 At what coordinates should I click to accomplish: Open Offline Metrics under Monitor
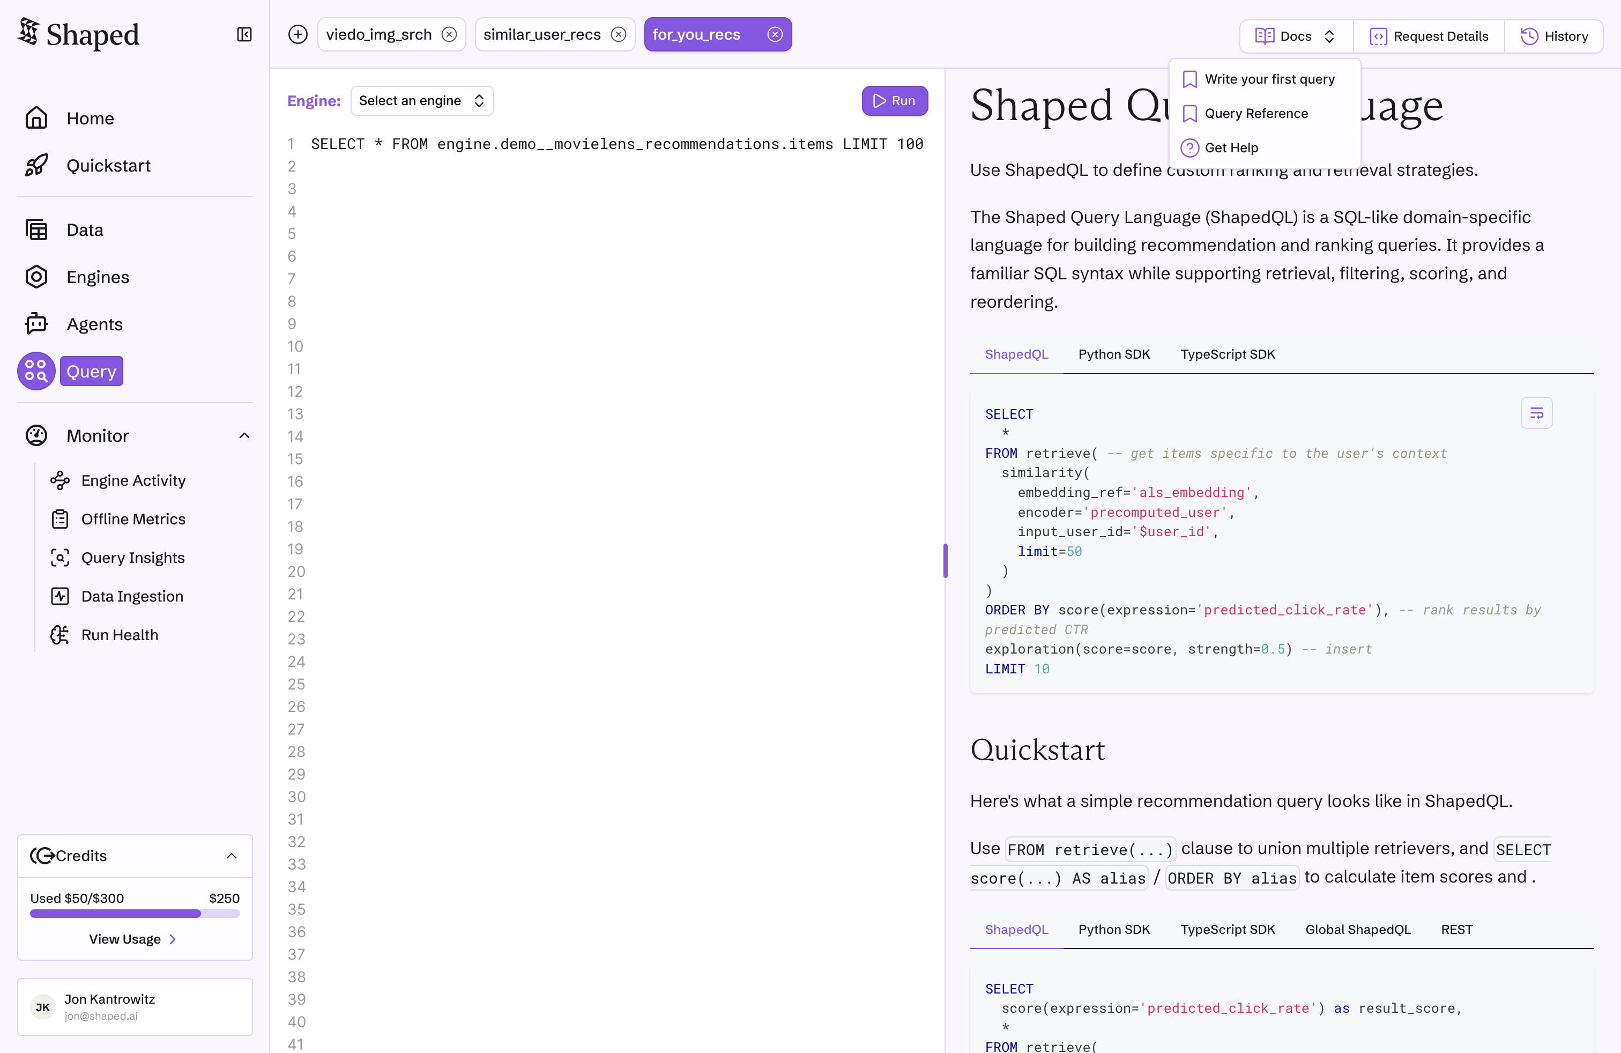(133, 519)
